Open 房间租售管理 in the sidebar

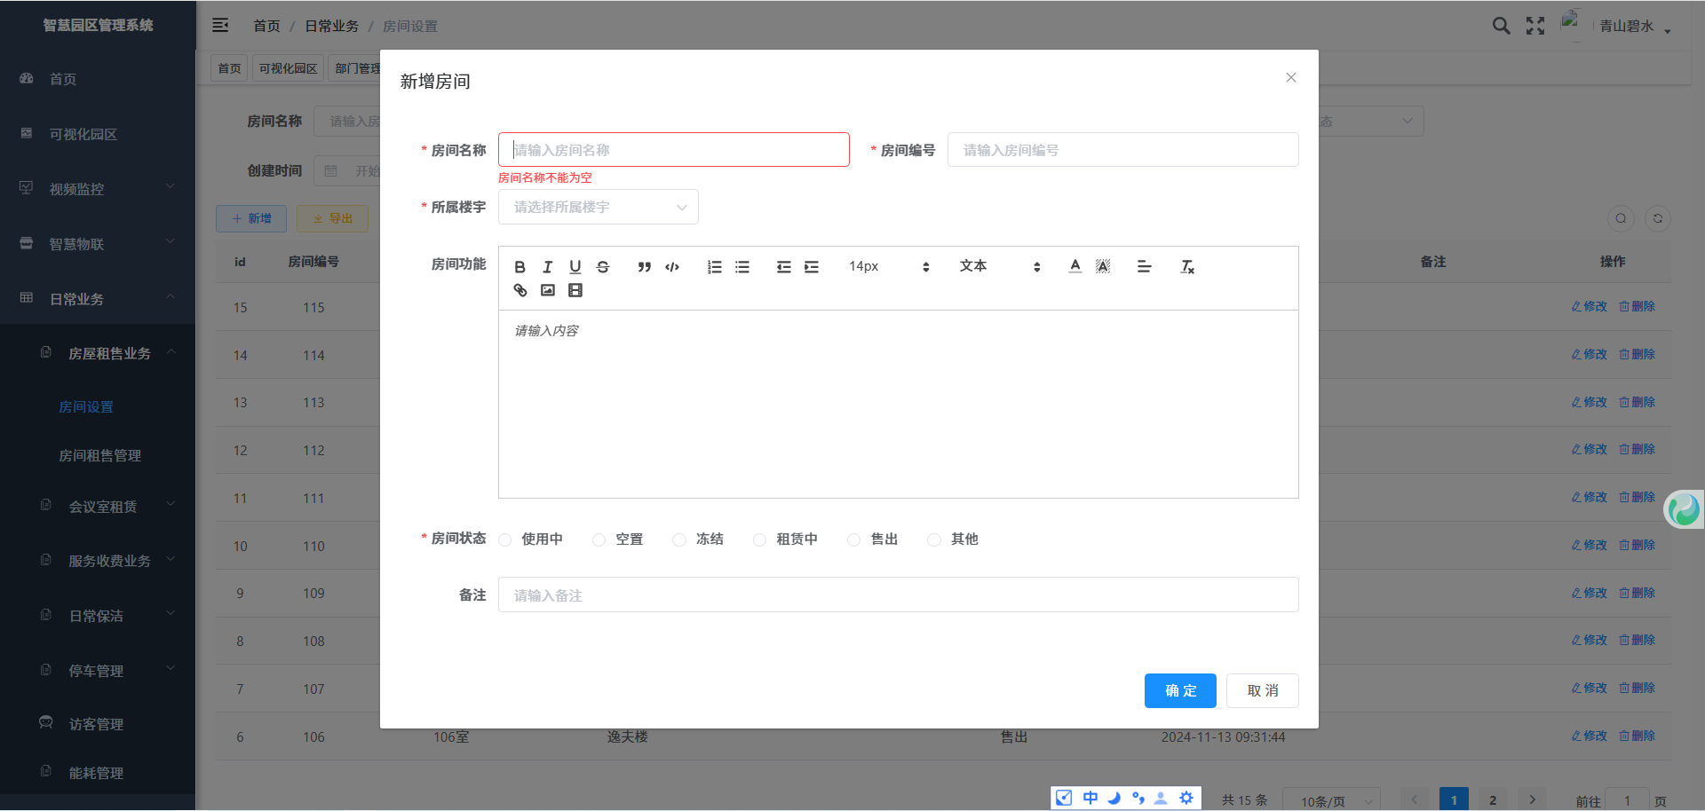click(100, 456)
